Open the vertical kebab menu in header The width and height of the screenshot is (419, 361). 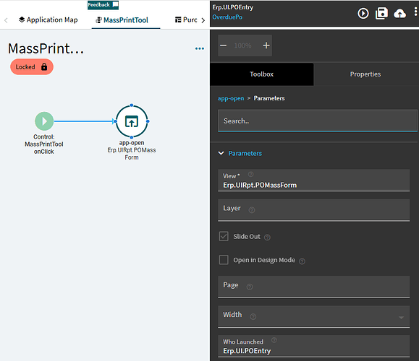(x=415, y=12)
